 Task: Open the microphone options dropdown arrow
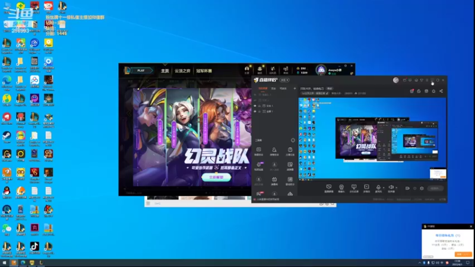coord(384,187)
